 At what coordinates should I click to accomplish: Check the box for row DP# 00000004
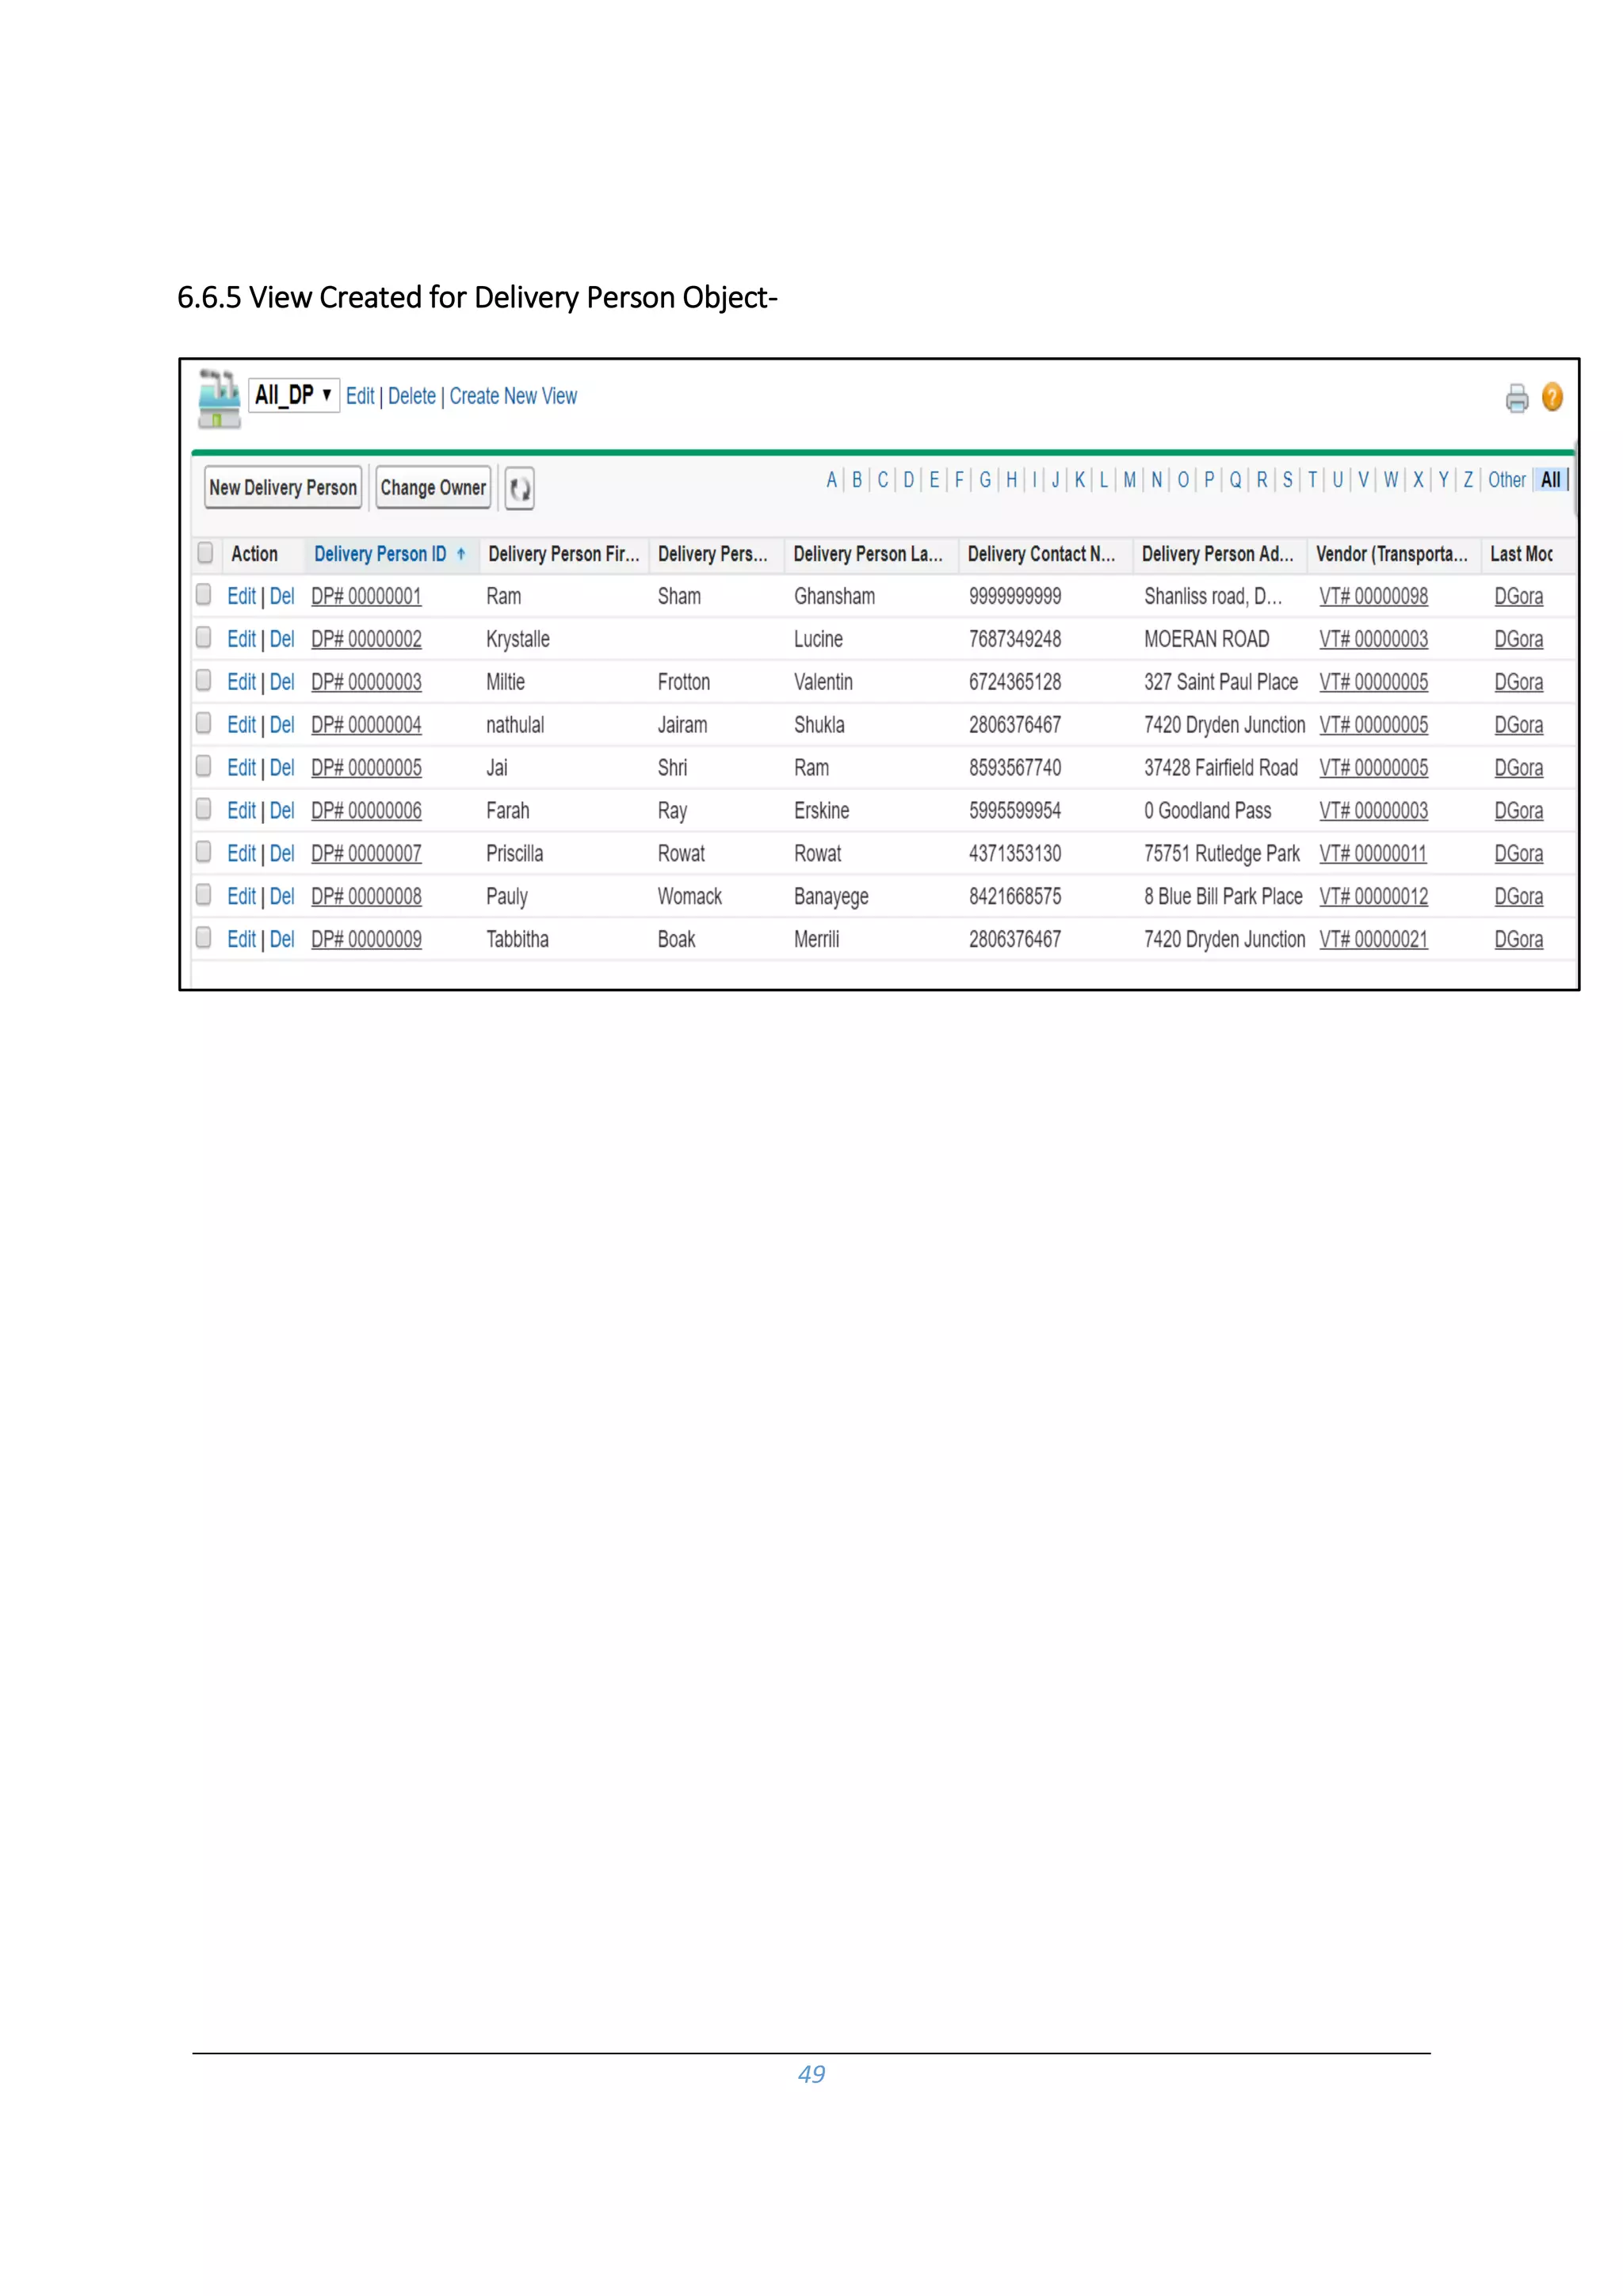coord(204,724)
